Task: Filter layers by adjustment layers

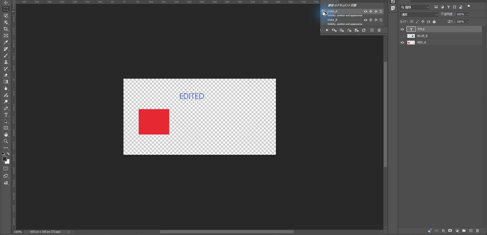Action: (x=442, y=7)
